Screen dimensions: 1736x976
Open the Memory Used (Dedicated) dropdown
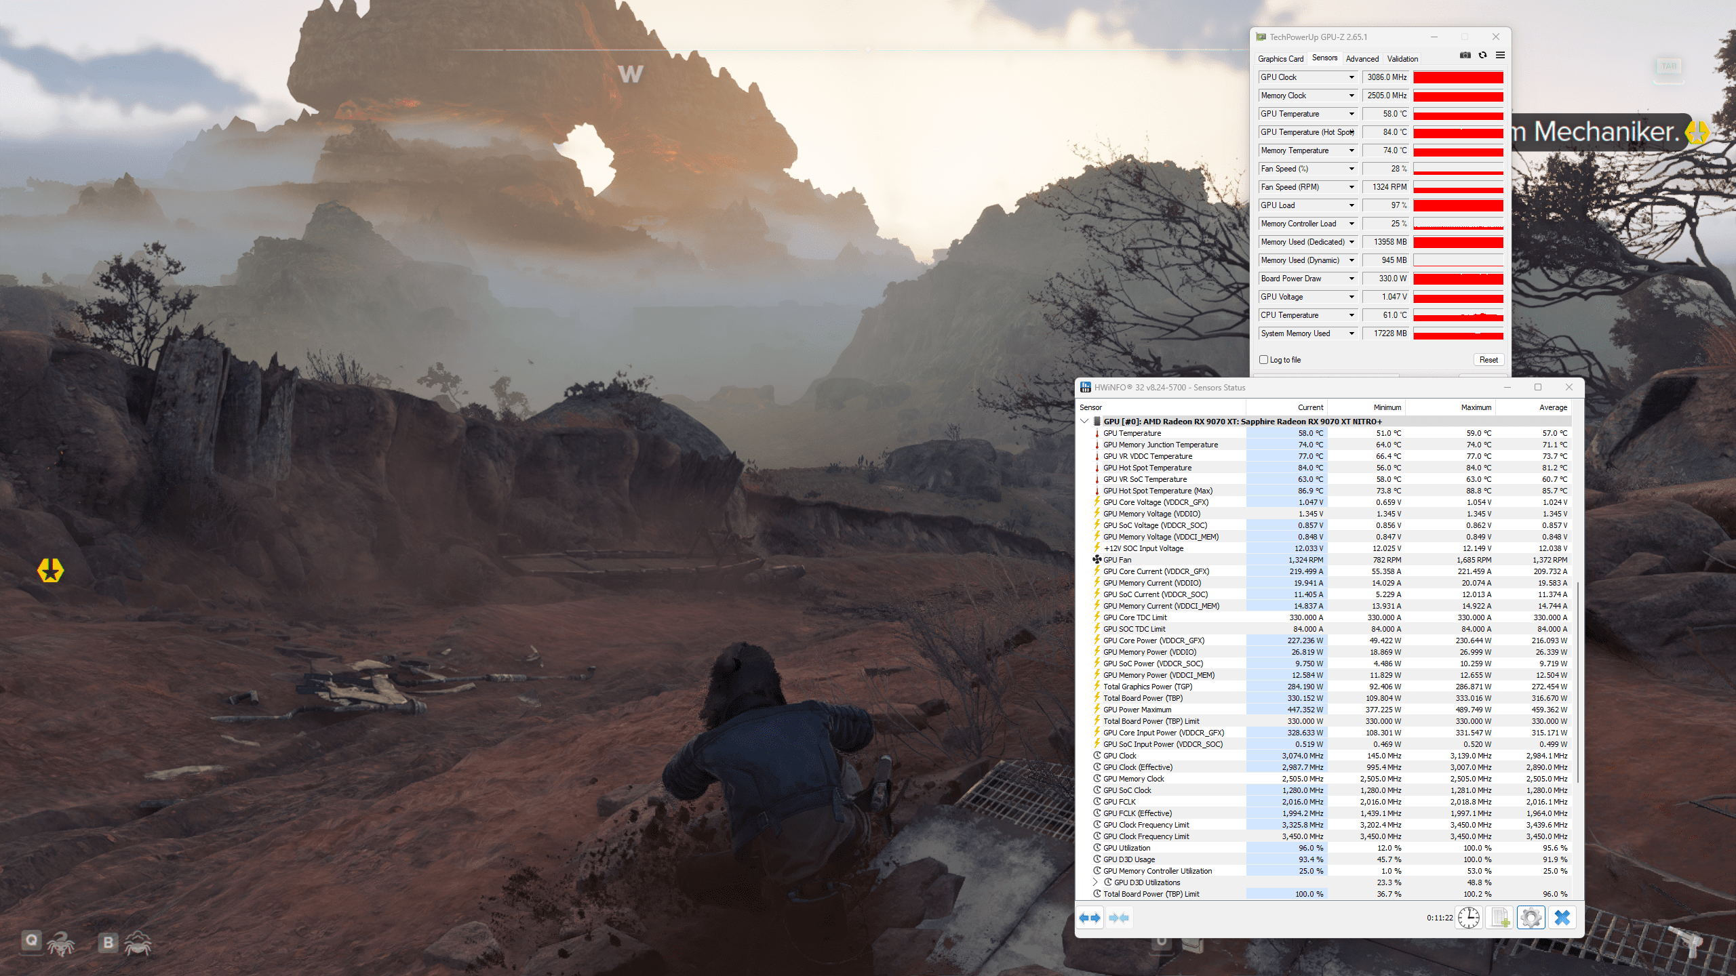click(1351, 242)
